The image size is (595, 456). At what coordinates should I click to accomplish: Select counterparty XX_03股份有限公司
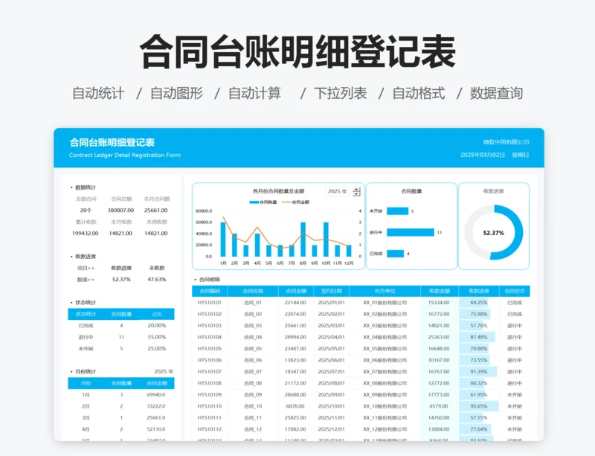(385, 326)
